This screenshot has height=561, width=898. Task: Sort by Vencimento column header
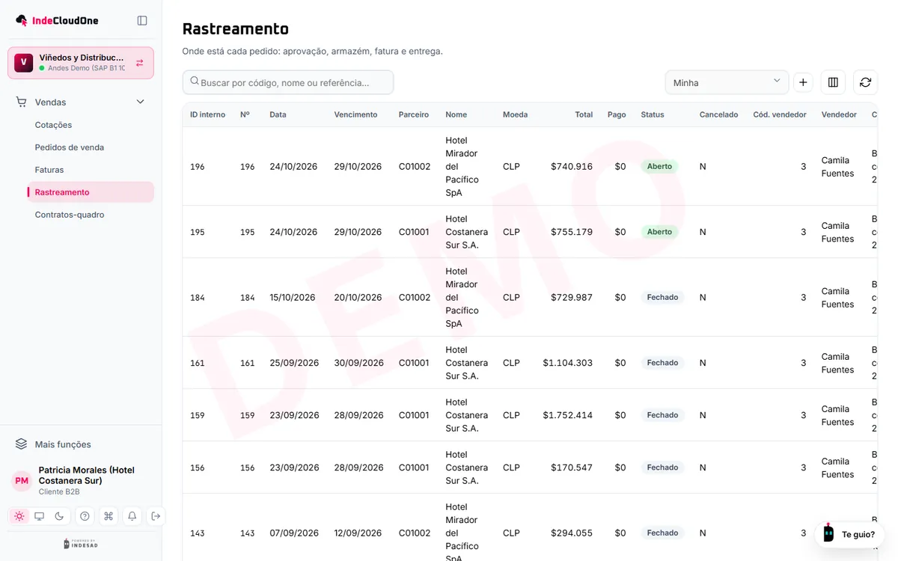point(355,114)
